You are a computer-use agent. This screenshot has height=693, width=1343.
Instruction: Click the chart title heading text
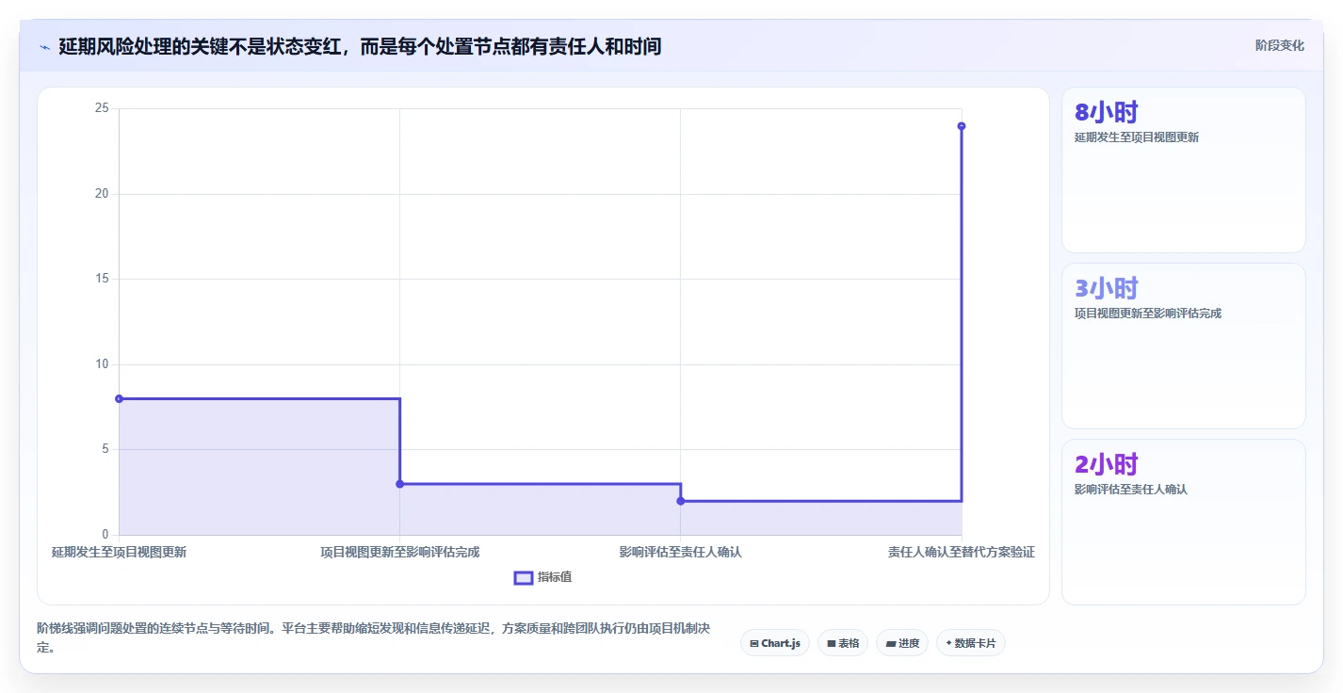pos(360,46)
